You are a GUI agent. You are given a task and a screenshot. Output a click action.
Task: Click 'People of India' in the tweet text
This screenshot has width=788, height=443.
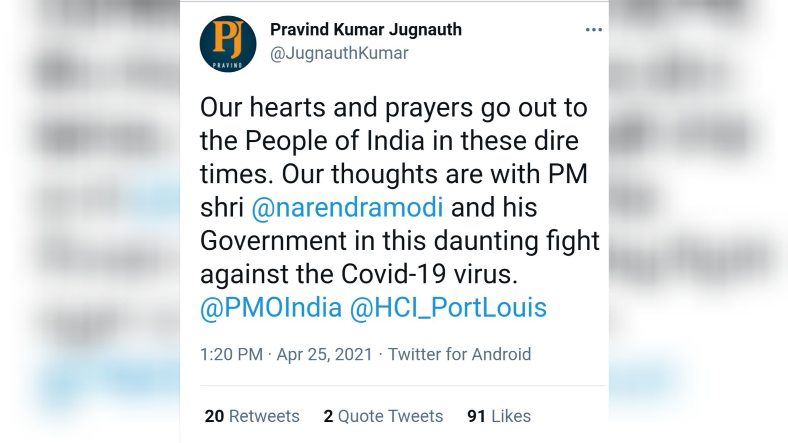335,141
